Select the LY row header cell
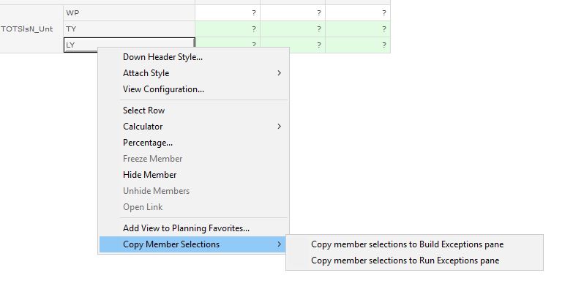This screenshot has width=584, height=300. (130, 45)
